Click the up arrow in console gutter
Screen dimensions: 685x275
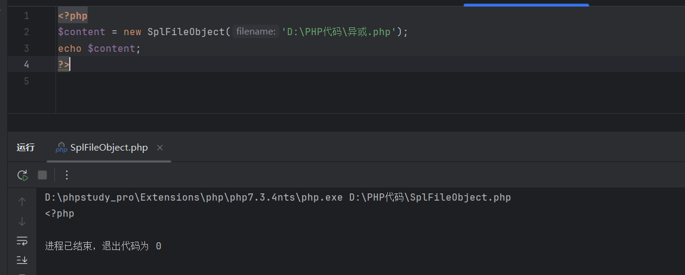coord(22,202)
